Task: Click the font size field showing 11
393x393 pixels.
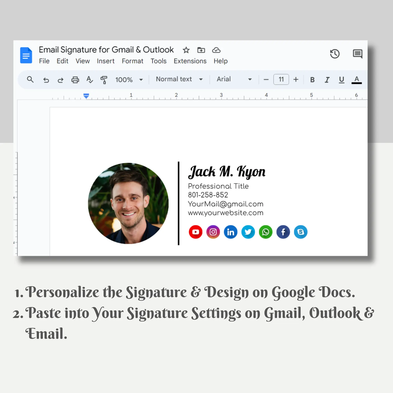Action: [x=281, y=79]
